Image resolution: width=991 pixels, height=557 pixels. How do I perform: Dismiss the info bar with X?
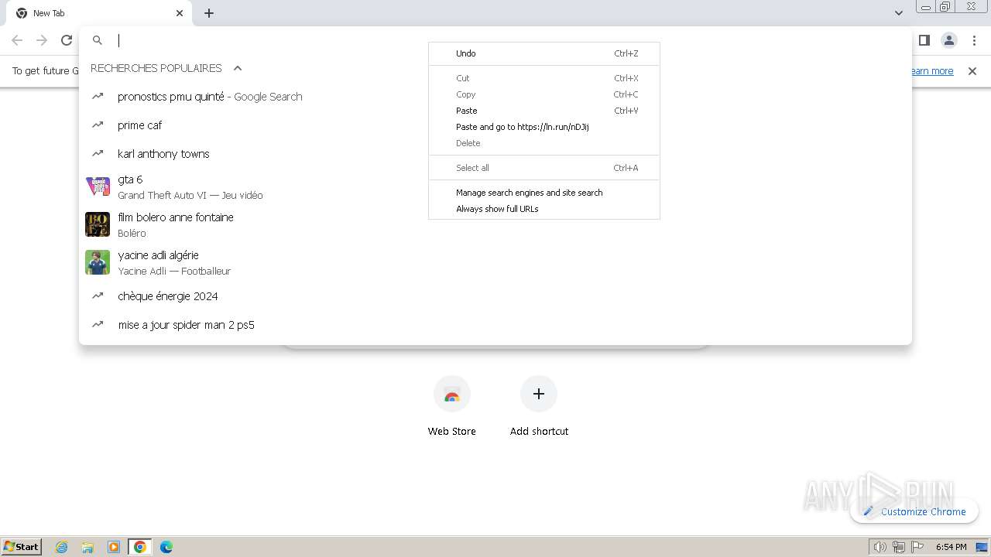click(972, 71)
